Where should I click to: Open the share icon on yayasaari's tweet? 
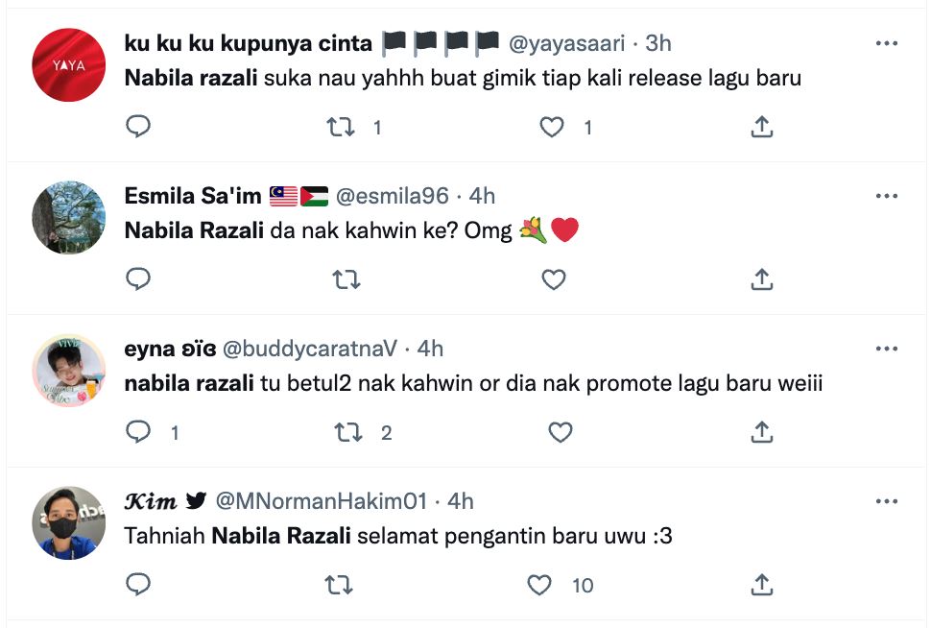(x=762, y=126)
